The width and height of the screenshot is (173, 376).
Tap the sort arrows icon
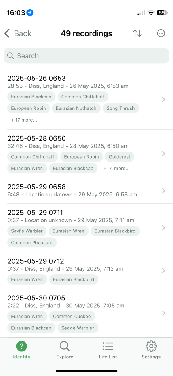tap(137, 33)
